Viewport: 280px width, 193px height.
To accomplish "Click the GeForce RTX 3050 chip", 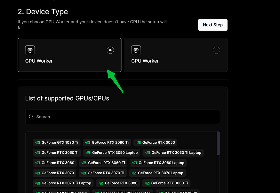I will 155,142.
